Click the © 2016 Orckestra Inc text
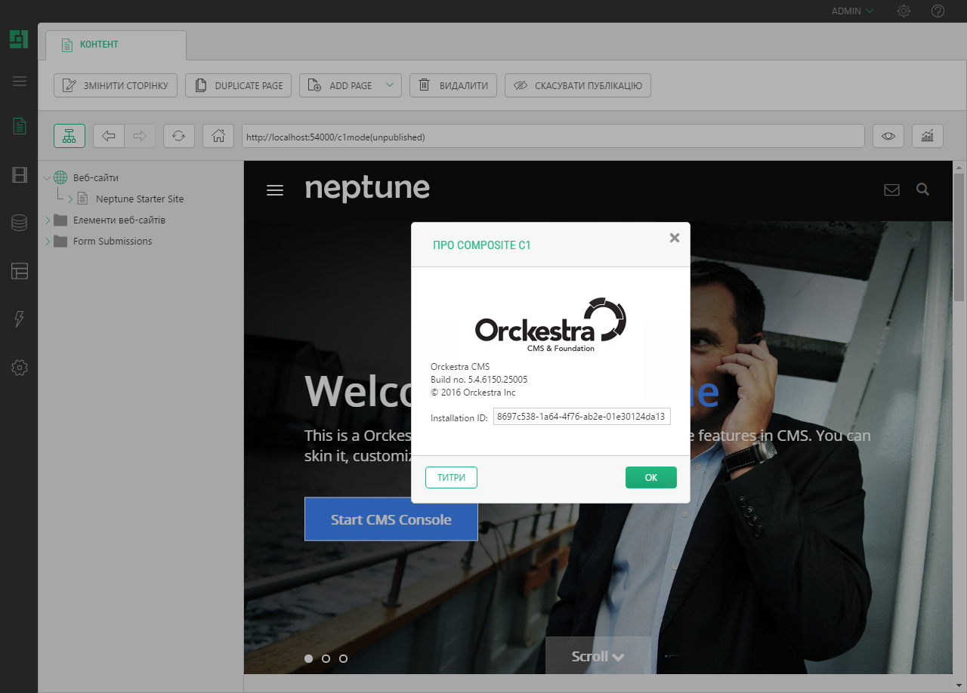This screenshot has height=693, width=967. (x=473, y=393)
